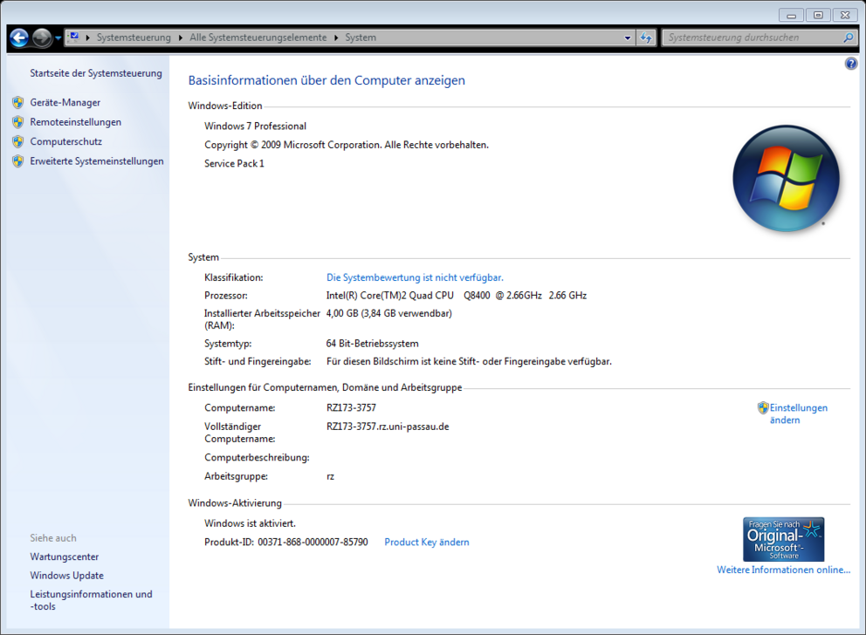Select Alle Systemsteuerungselemente breadcrumb
Viewport: 866px width, 635px height.
coord(258,38)
